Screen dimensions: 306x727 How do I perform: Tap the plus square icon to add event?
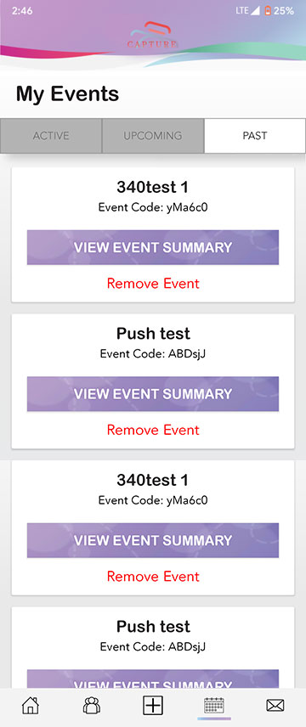[153, 706]
